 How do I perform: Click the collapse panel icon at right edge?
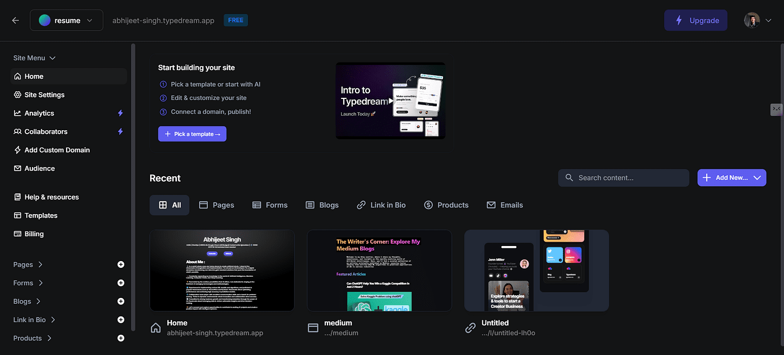(776, 109)
